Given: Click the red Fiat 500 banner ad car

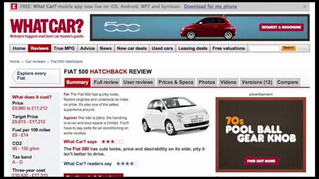Looking at the screenshot, I should click(208, 28).
